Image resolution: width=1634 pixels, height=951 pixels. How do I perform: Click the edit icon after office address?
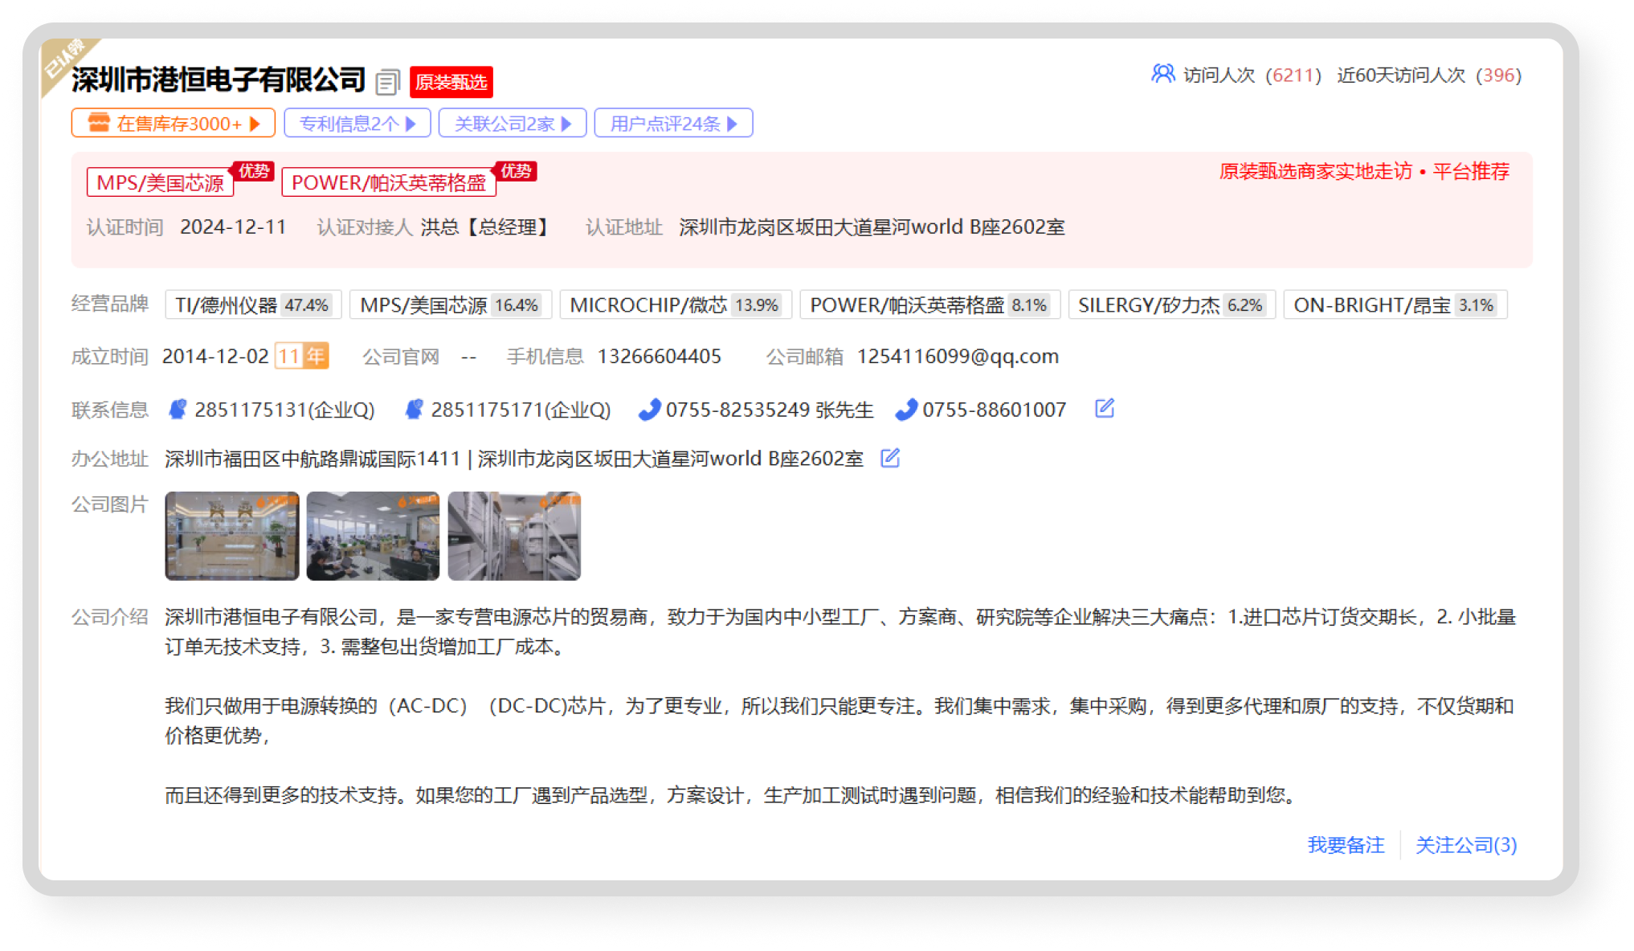(889, 458)
